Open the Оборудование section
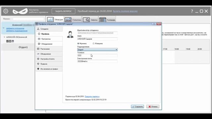Image resolution: width=212 pixels, height=119 pixels. tap(49, 44)
